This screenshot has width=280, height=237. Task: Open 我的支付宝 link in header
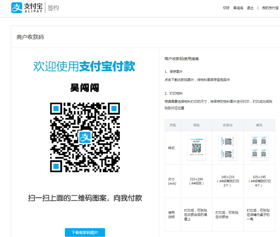pyautogui.click(x=270, y=8)
